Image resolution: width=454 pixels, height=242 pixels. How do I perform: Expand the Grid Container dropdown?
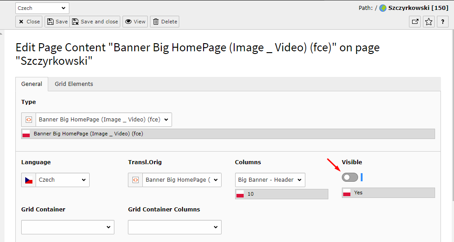(x=68, y=227)
